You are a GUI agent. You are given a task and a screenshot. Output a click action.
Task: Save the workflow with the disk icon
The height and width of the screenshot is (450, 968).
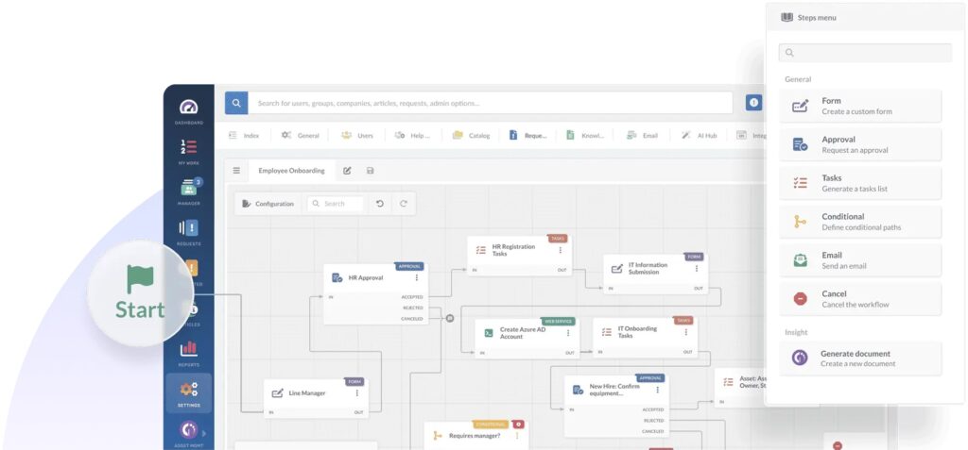(370, 171)
